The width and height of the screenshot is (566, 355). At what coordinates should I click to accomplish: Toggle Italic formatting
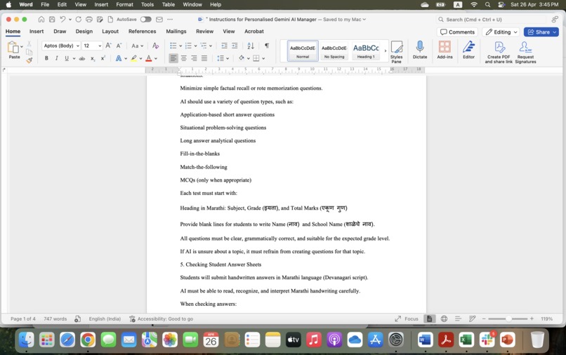56,58
